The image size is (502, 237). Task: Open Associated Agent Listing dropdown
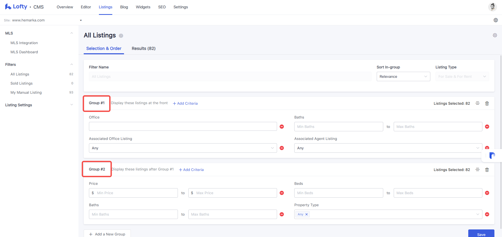pyautogui.click(x=388, y=148)
